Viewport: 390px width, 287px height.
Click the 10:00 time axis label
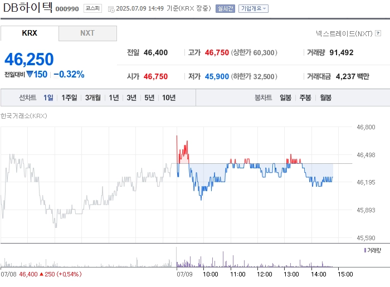click(211, 274)
